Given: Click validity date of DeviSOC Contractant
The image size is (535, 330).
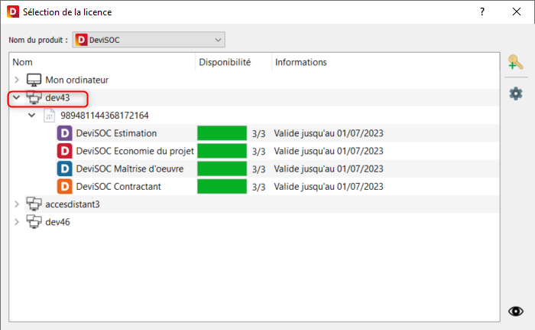Looking at the screenshot, I should (329, 187).
